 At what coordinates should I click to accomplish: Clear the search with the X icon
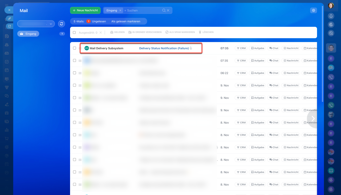pos(168,10)
